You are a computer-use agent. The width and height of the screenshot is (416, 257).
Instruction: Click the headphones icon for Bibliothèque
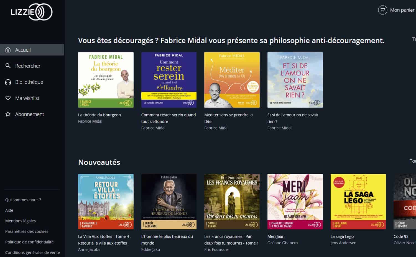(x=8, y=82)
